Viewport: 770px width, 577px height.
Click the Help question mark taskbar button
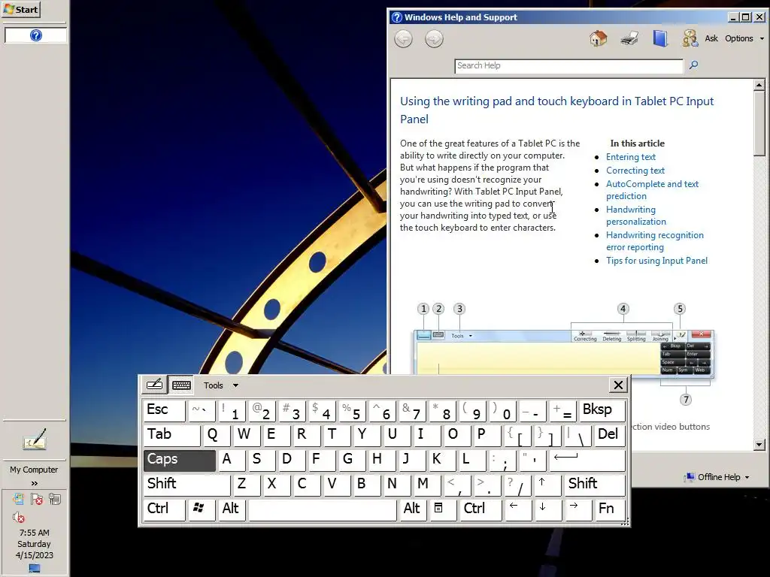tap(35, 35)
